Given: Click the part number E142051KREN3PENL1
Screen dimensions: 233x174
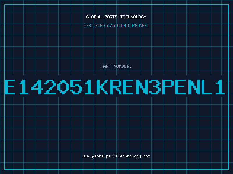Looking at the screenshot, I should pos(115,87).
